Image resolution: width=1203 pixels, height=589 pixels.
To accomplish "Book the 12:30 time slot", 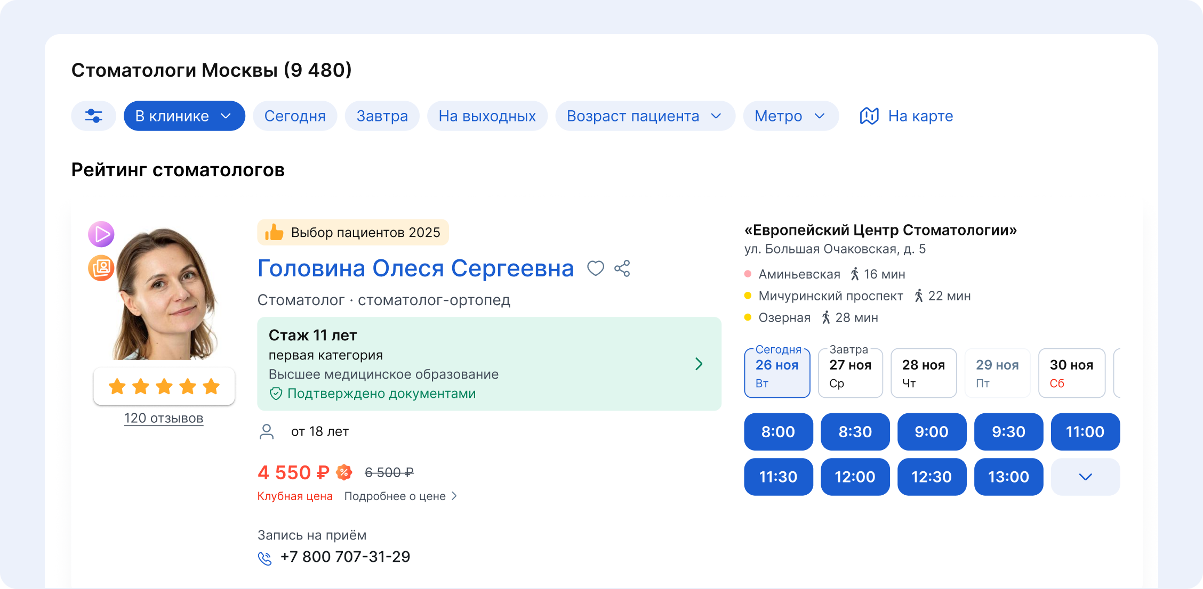I will 932,477.
